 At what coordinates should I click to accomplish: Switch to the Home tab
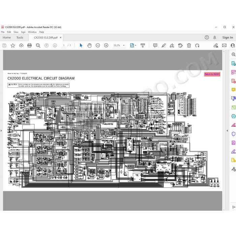pos(7,37)
